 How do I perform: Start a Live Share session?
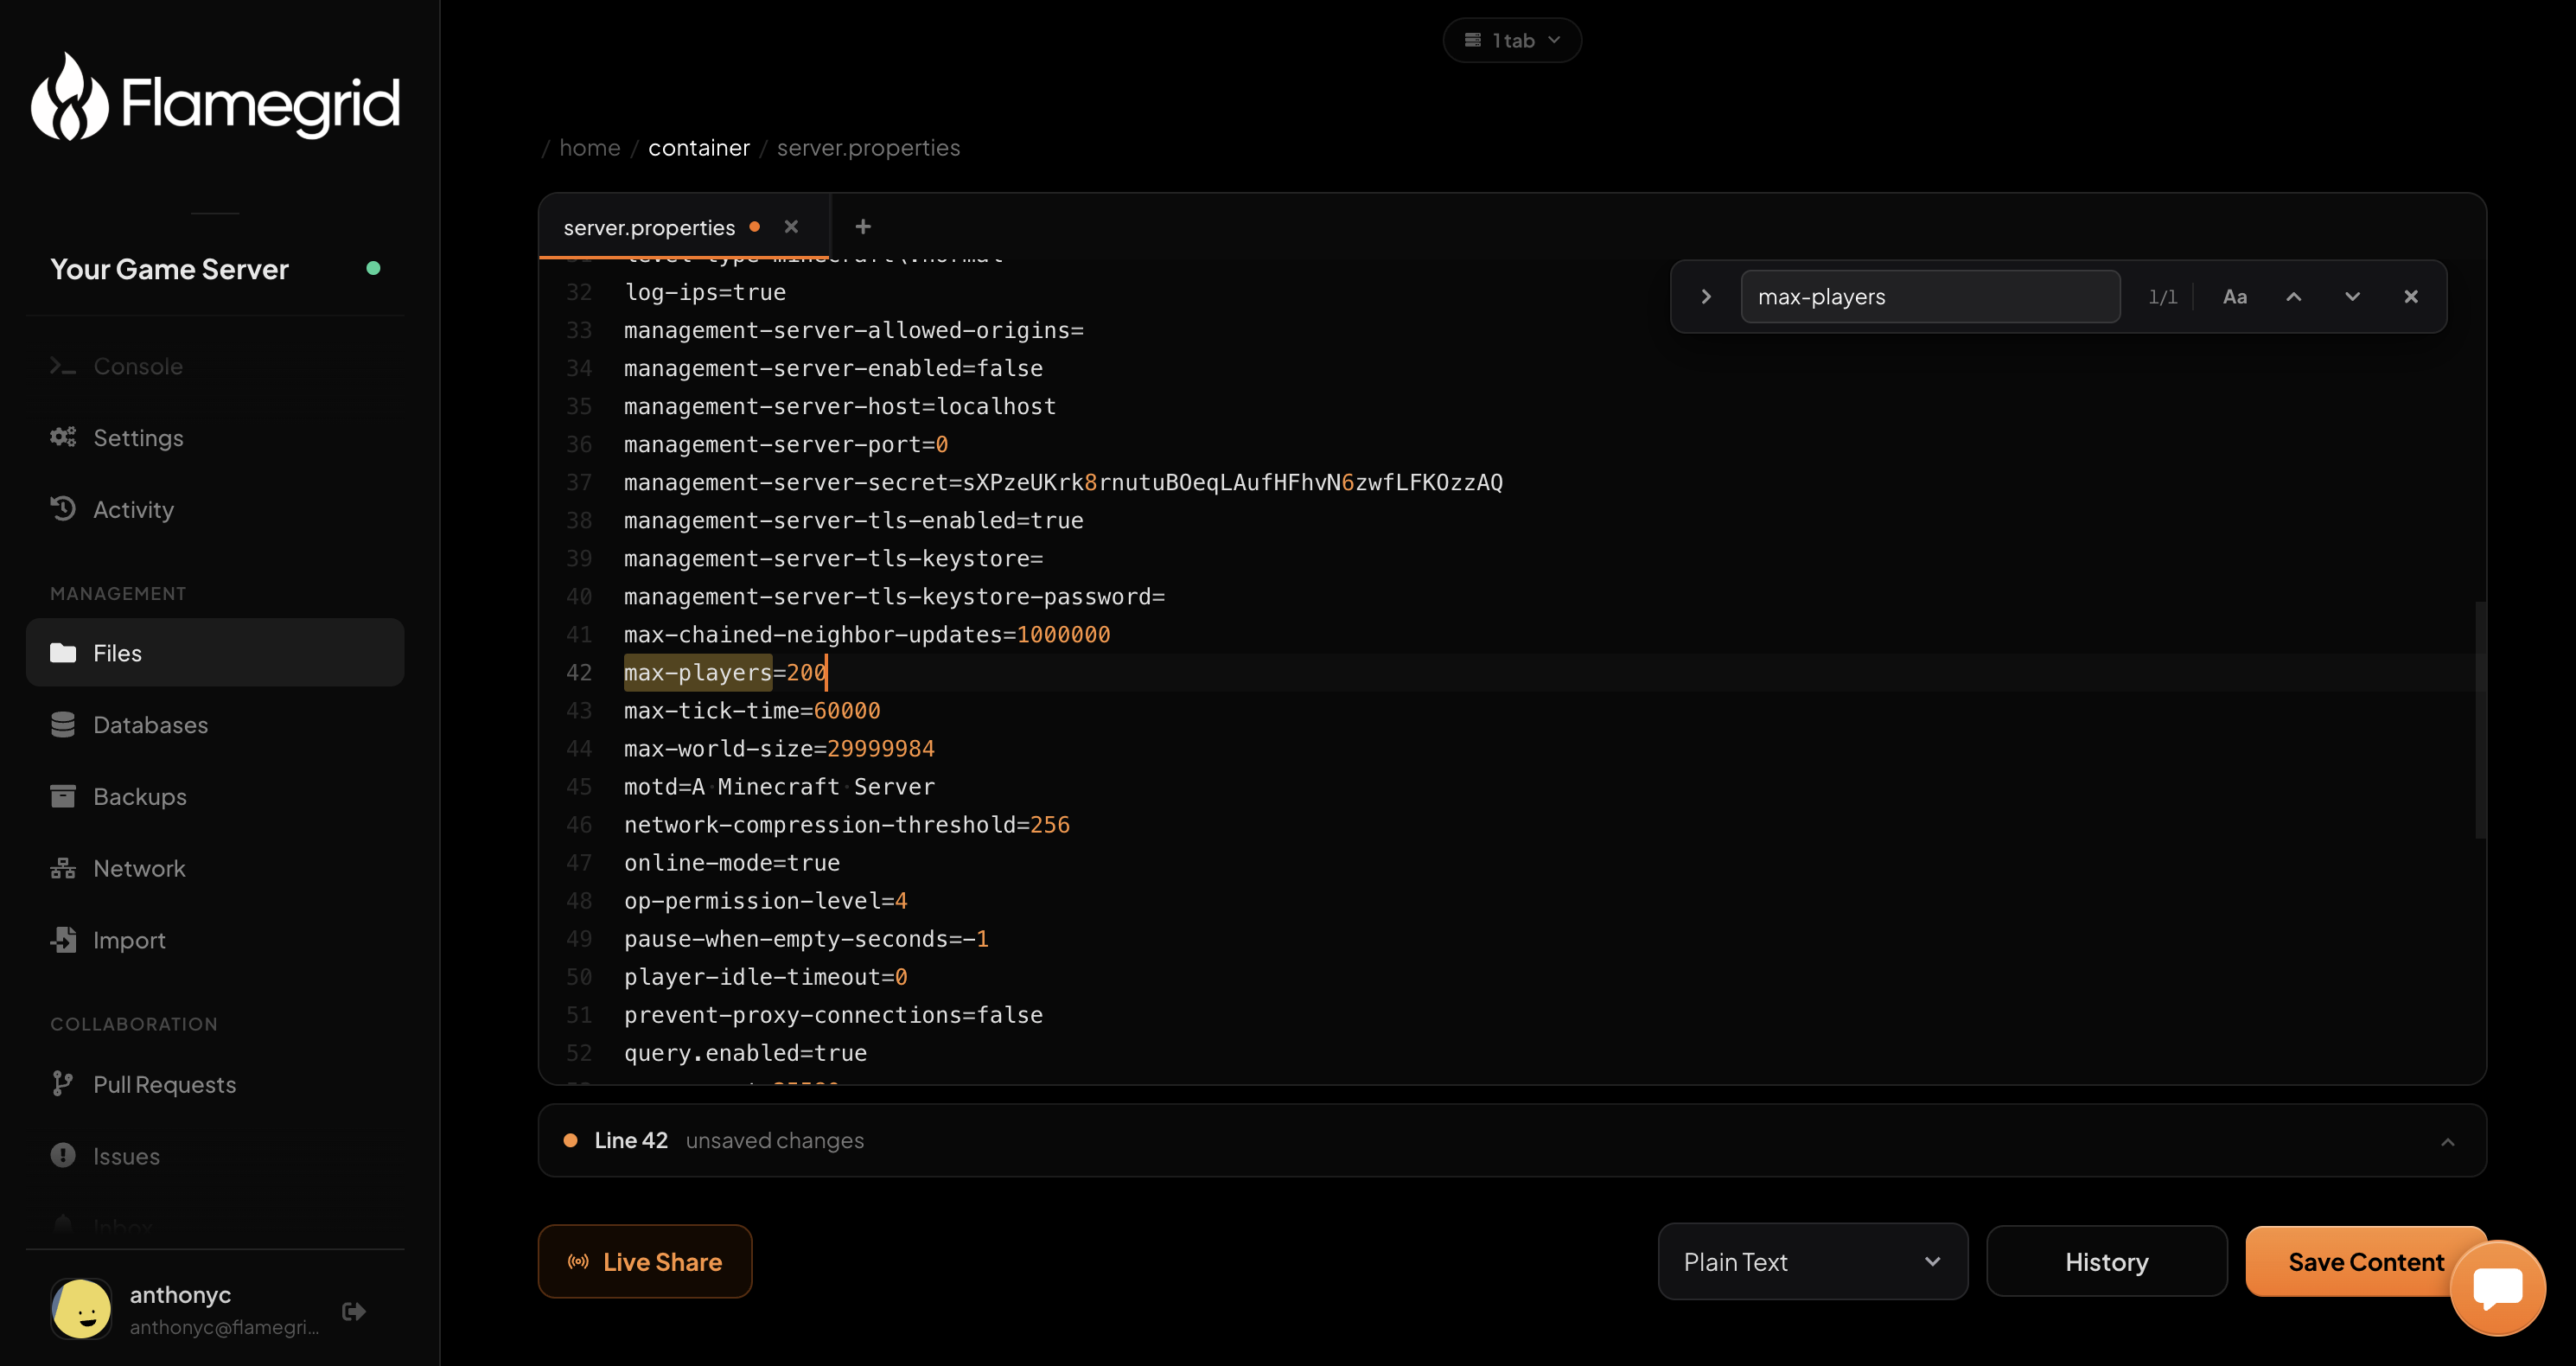(645, 1262)
